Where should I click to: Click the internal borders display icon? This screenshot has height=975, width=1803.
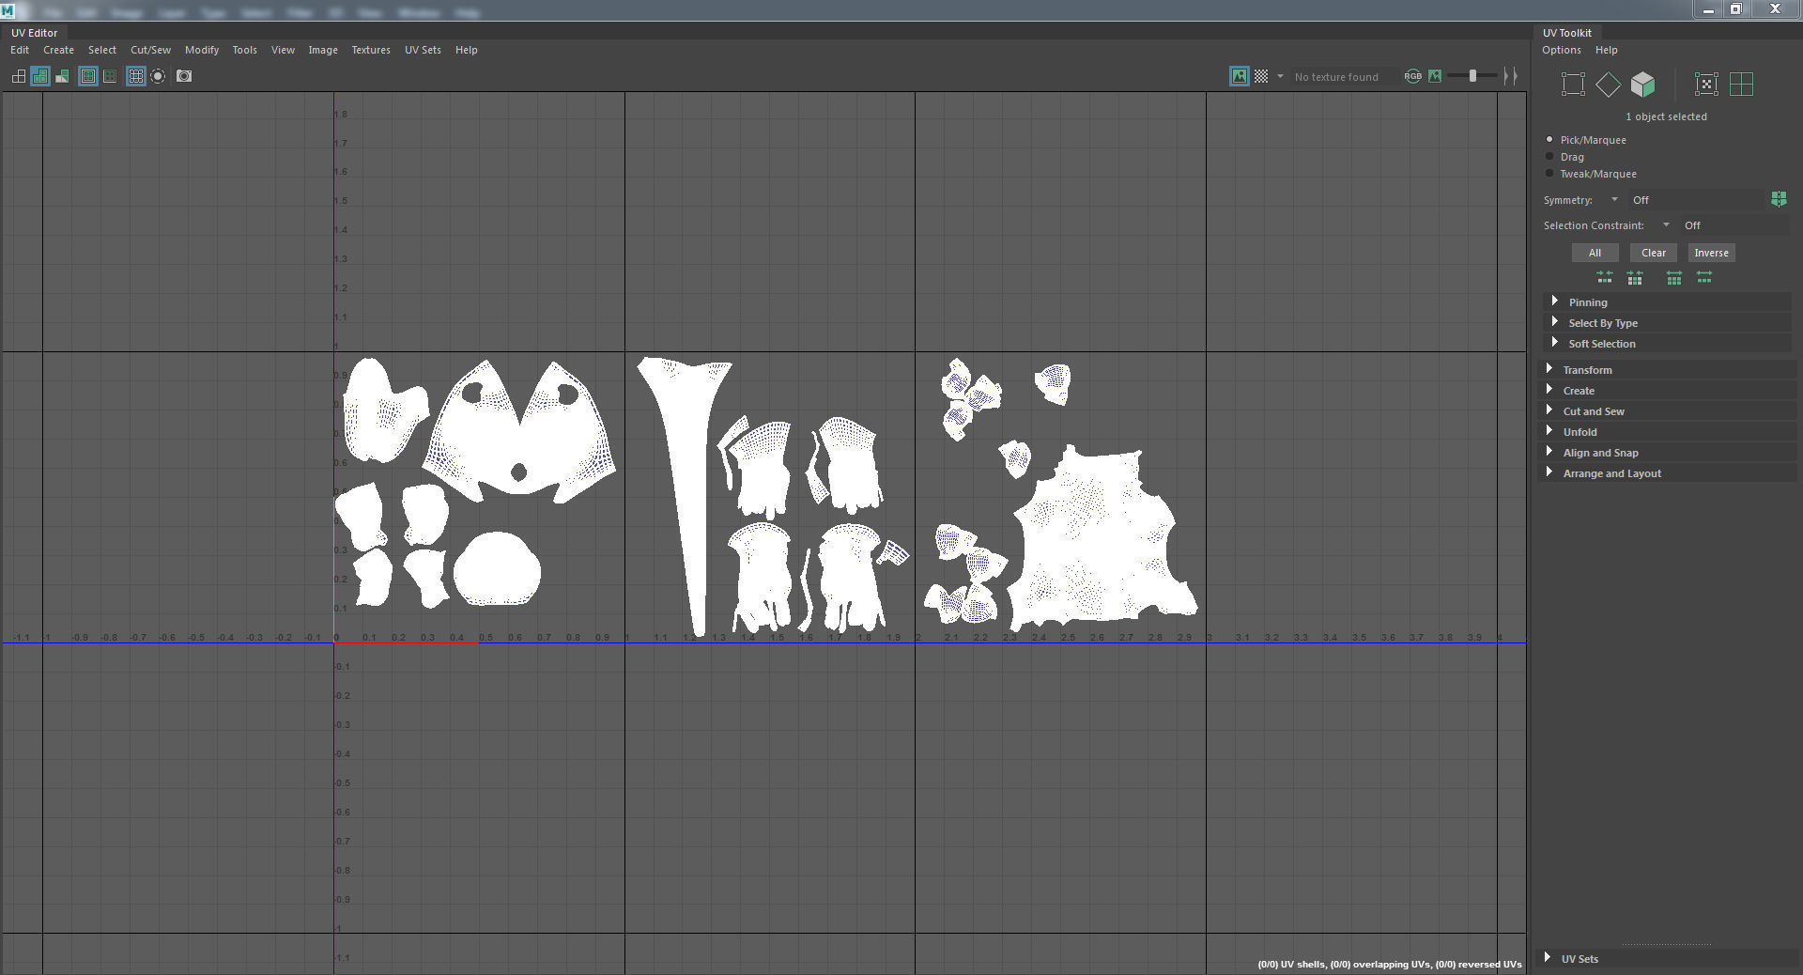pos(110,76)
